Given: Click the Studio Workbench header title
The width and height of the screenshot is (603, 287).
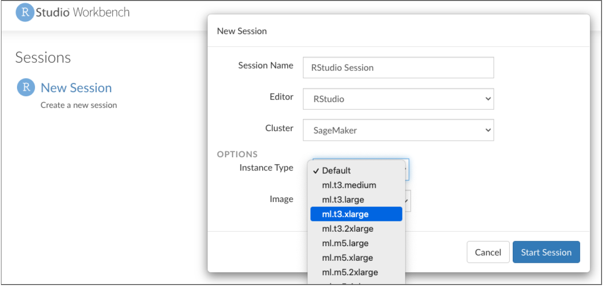Looking at the screenshot, I should click(82, 12).
